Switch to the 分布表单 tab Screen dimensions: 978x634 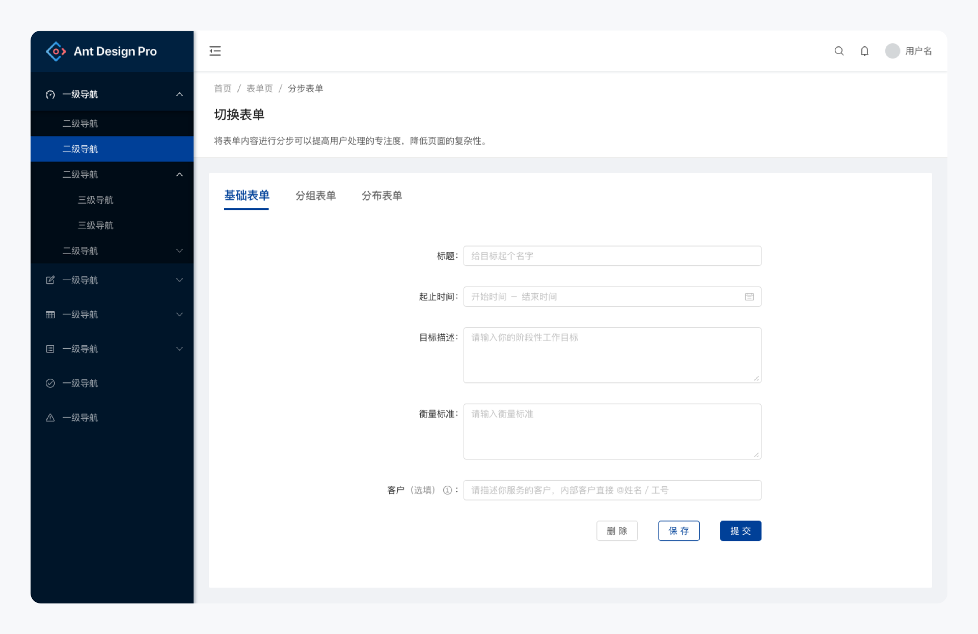coord(382,196)
